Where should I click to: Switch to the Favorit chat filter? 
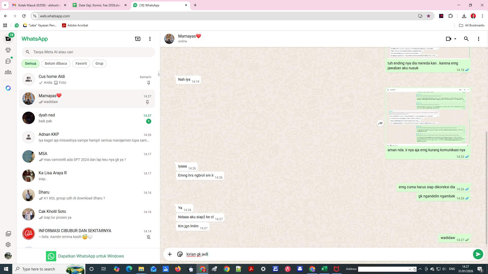[x=81, y=63]
